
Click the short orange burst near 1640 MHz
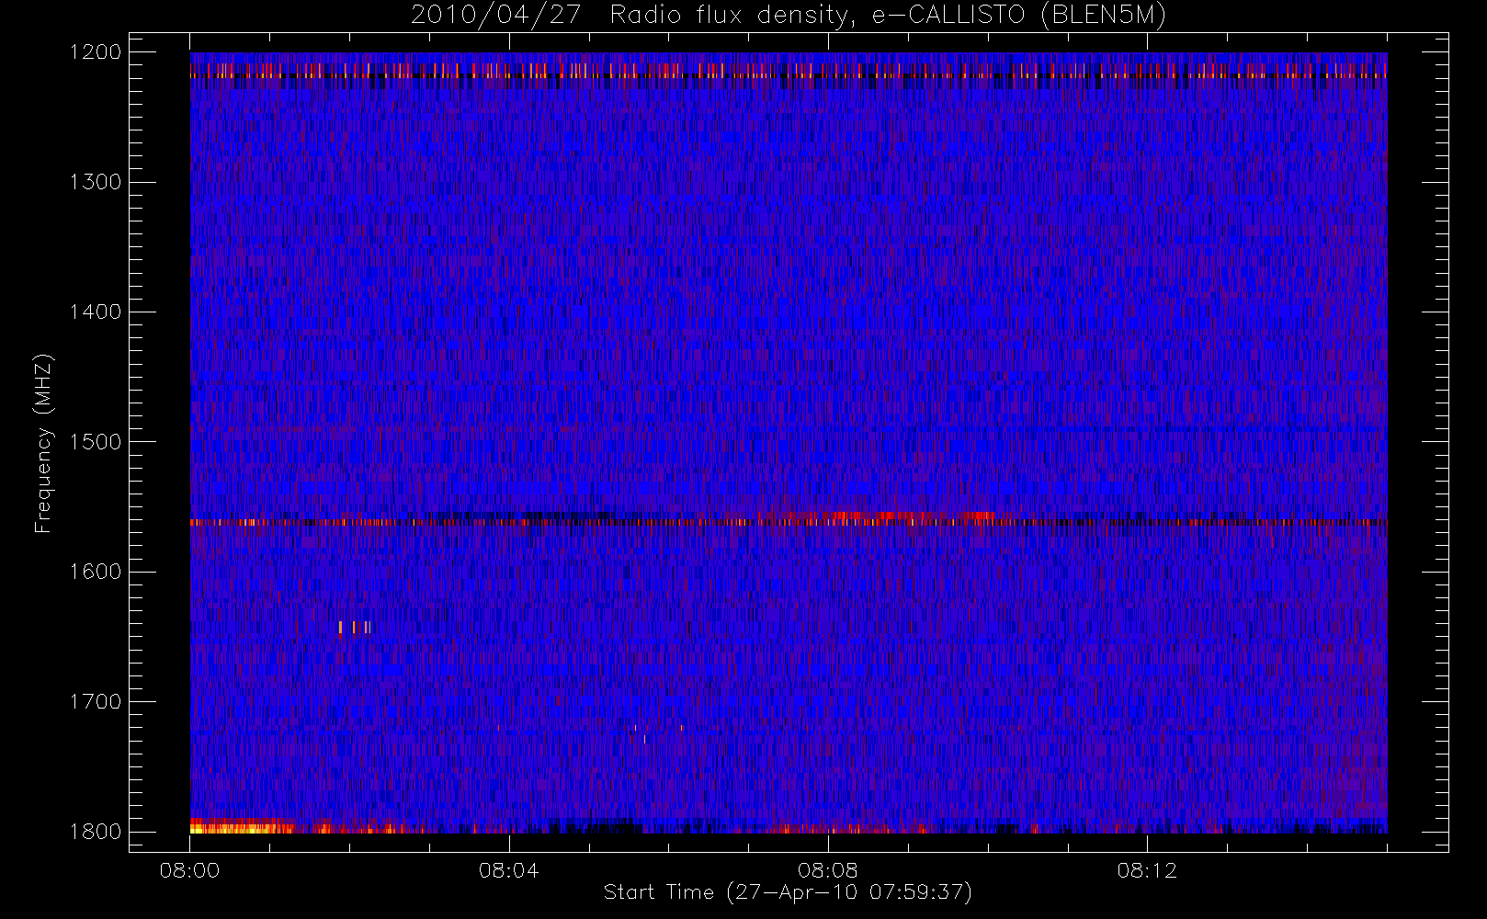pyautogui.click(x=355, y=628)
